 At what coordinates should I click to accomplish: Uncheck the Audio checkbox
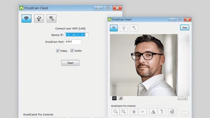tap(72, 51)
